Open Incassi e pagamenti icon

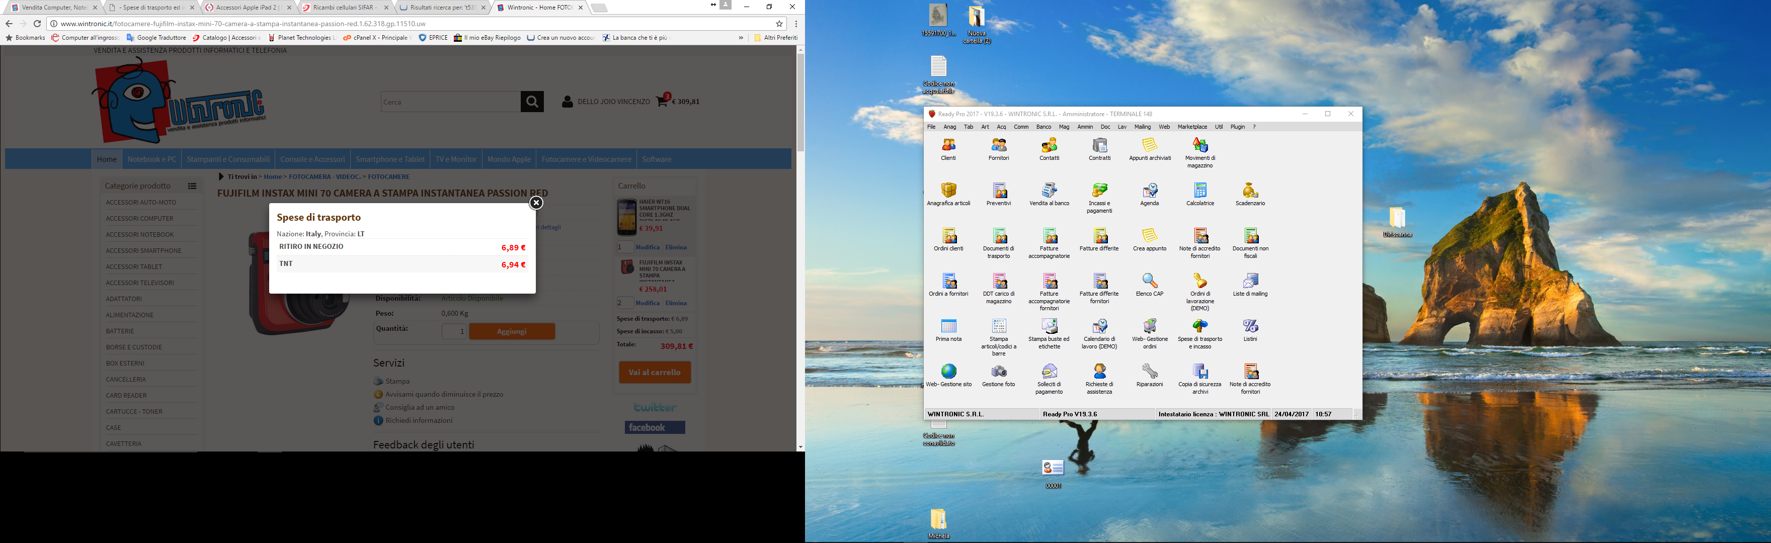(1100, 191)
